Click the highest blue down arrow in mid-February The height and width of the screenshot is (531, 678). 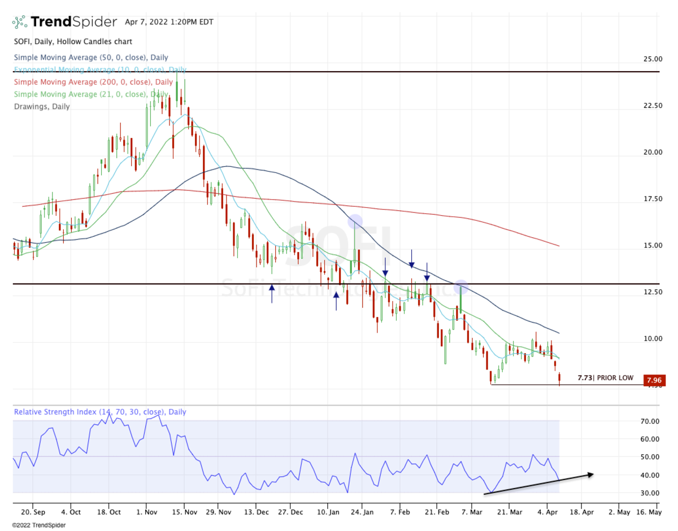pyautogui.click(x=412, y=259)
